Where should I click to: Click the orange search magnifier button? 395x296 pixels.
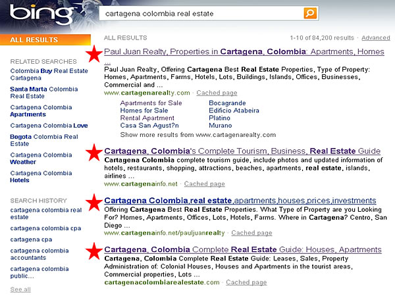point(310,13)
